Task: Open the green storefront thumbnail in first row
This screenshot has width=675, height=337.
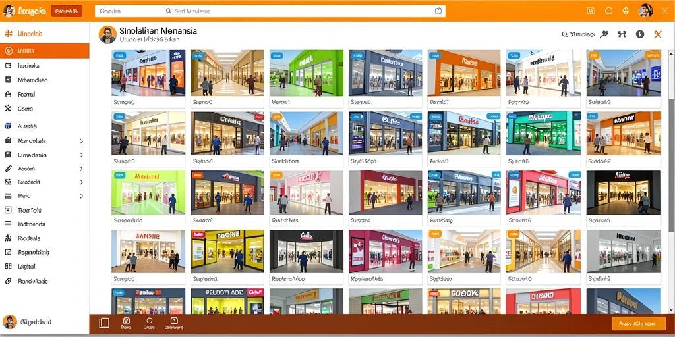Action: 307,72
